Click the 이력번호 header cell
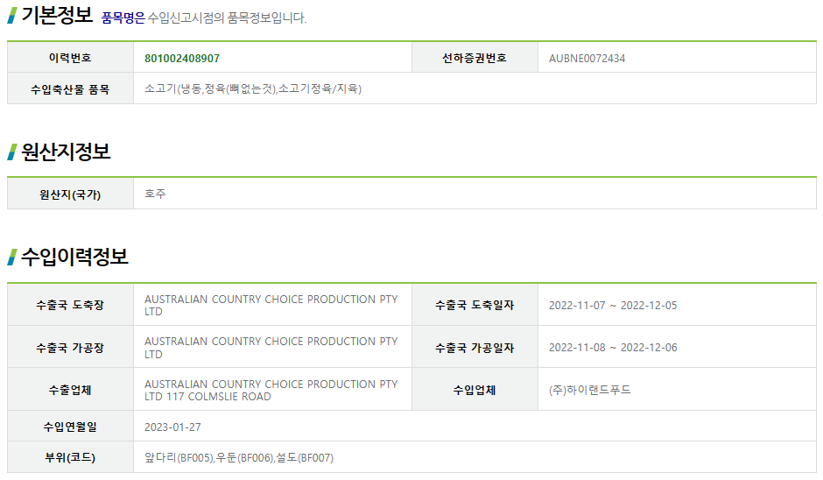Viewport: 823px width, 480px height. [70, 59]
